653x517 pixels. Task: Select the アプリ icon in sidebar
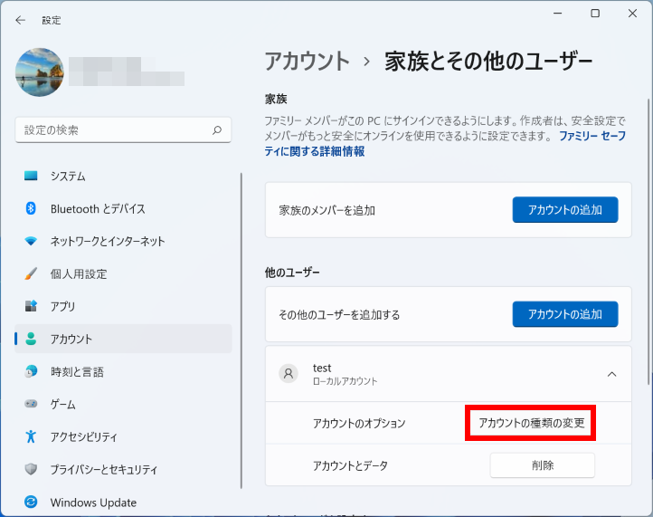click(x=31, y=307)
